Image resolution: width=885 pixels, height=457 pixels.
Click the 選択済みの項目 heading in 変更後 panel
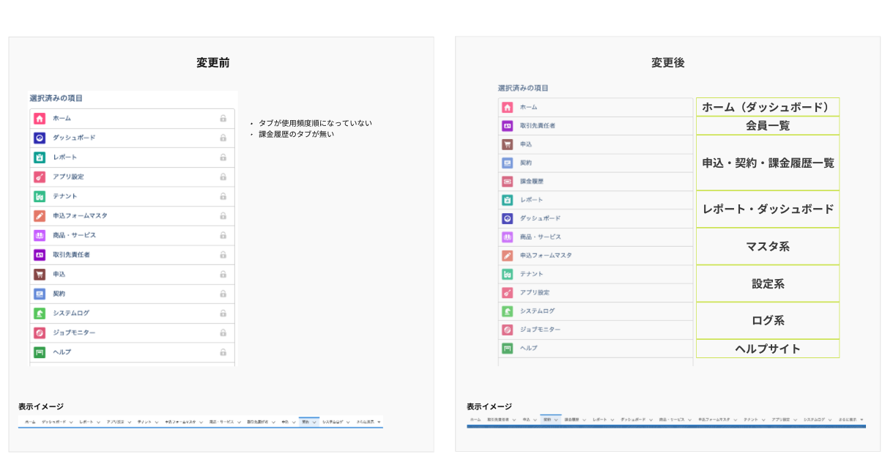523,88
